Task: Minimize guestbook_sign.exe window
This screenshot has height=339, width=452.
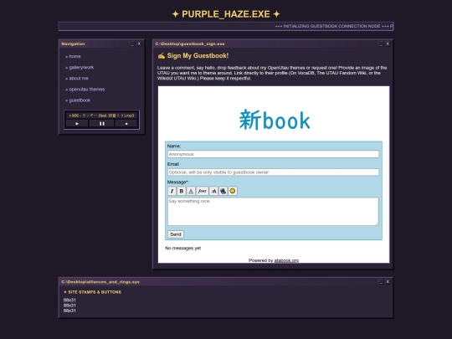Action: pyautogui.click(x=381, y=44)
